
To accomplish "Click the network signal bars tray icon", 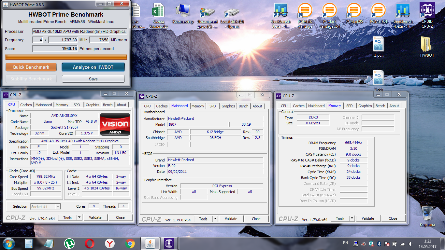I will pos(403,243).
